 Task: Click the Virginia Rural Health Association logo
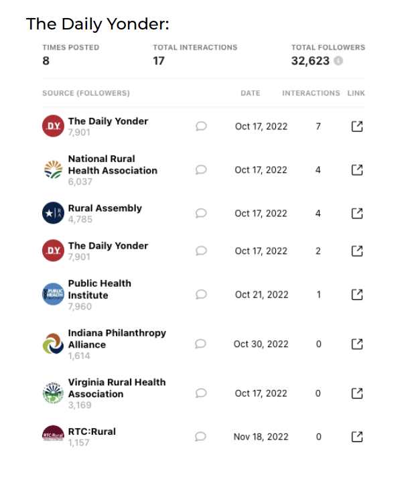53,393
